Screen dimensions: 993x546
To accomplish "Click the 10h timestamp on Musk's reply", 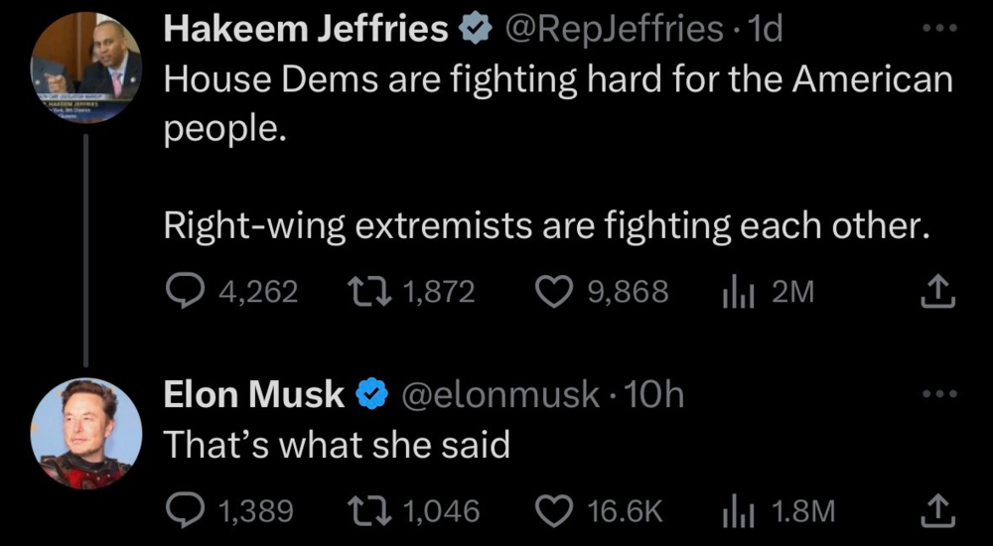I will click(x=655, y=395).
